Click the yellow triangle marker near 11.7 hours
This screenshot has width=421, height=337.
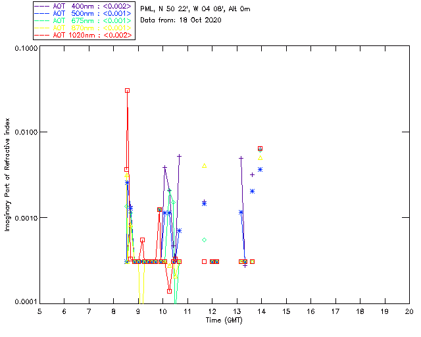(205, 166)
